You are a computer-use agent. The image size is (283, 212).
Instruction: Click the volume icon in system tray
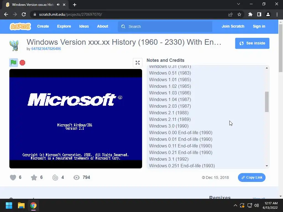point(256,205)
